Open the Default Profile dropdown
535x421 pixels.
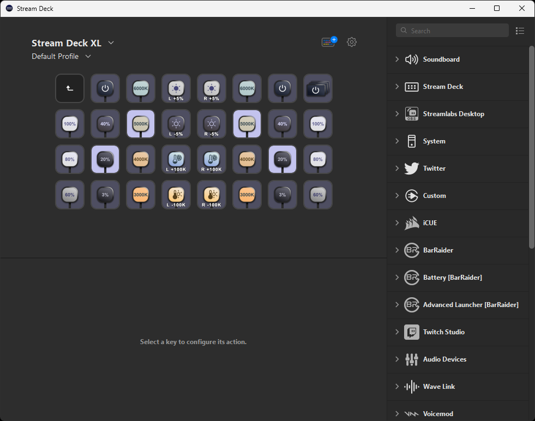click(88, 56)
